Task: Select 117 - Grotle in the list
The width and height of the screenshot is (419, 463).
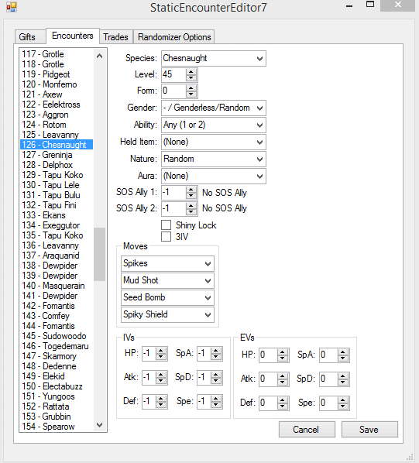Action: coord(57,54)
